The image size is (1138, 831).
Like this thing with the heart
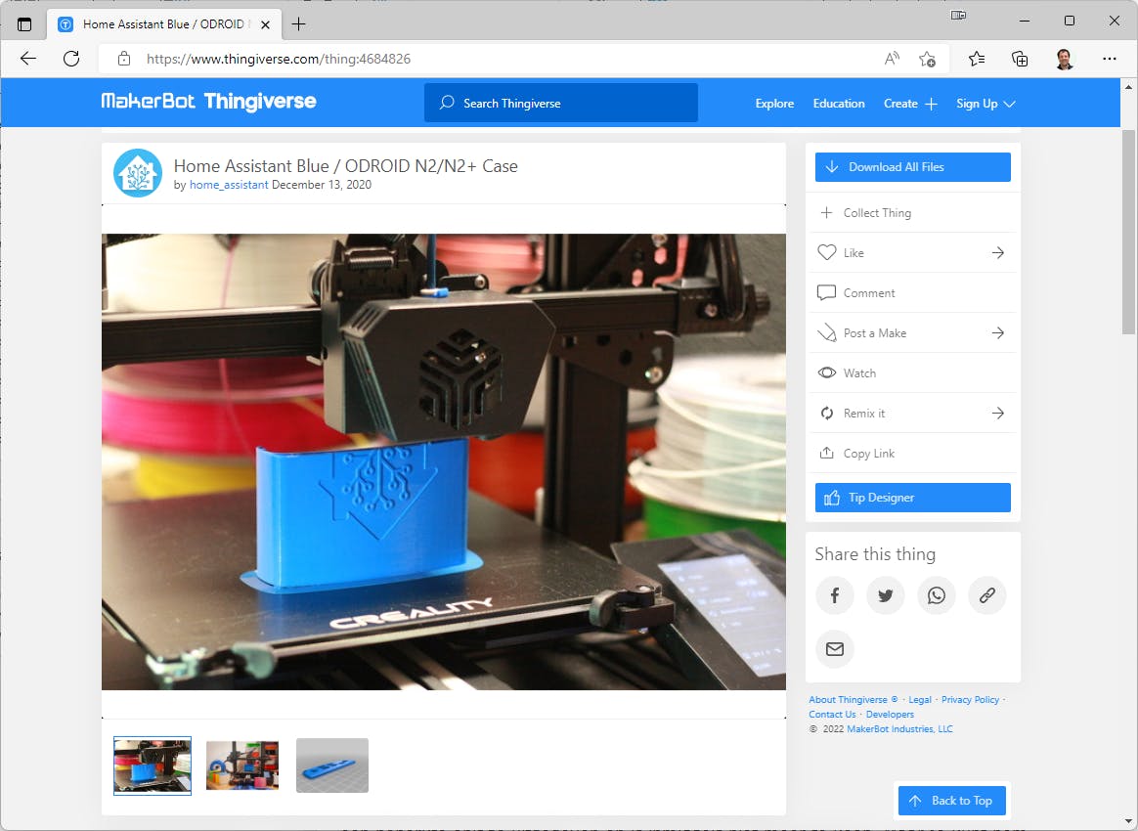coord(827,252)
